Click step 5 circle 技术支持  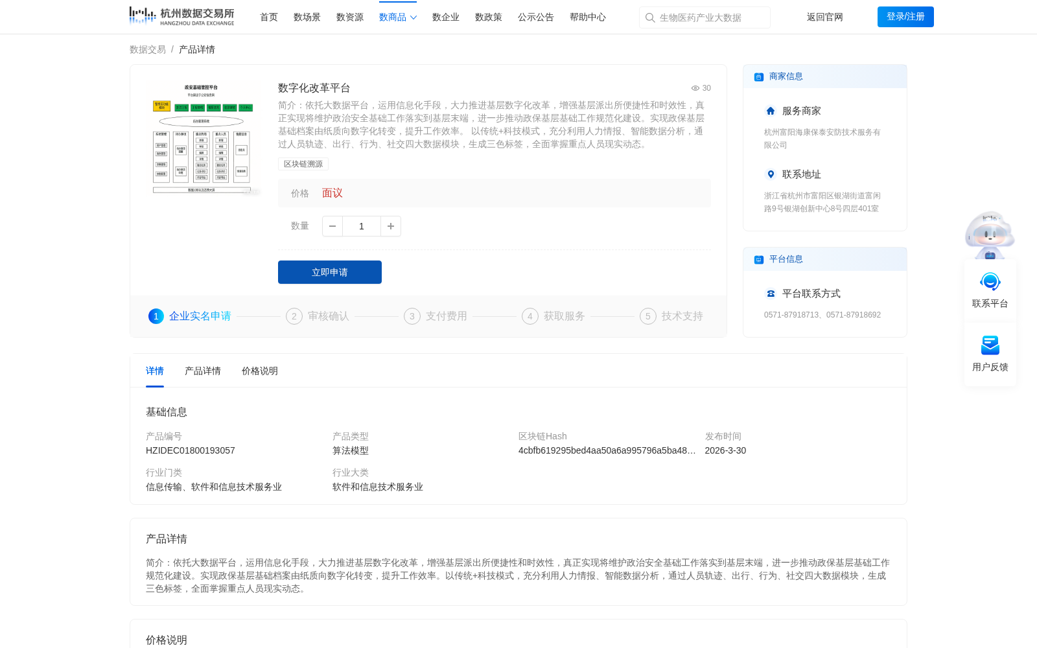click(x=648, y=316)
